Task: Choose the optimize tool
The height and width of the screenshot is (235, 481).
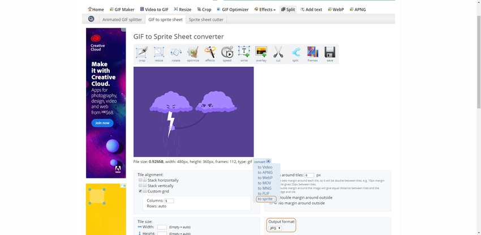Action: 193,54
